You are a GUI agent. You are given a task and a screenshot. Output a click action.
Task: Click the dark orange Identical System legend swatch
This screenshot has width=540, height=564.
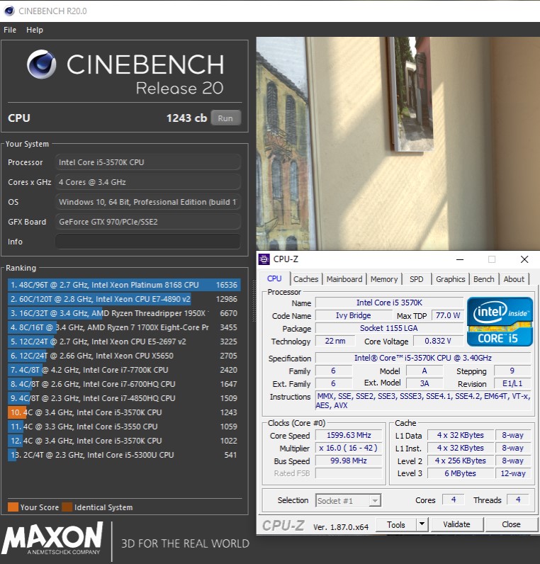click(x=67, y=507)
